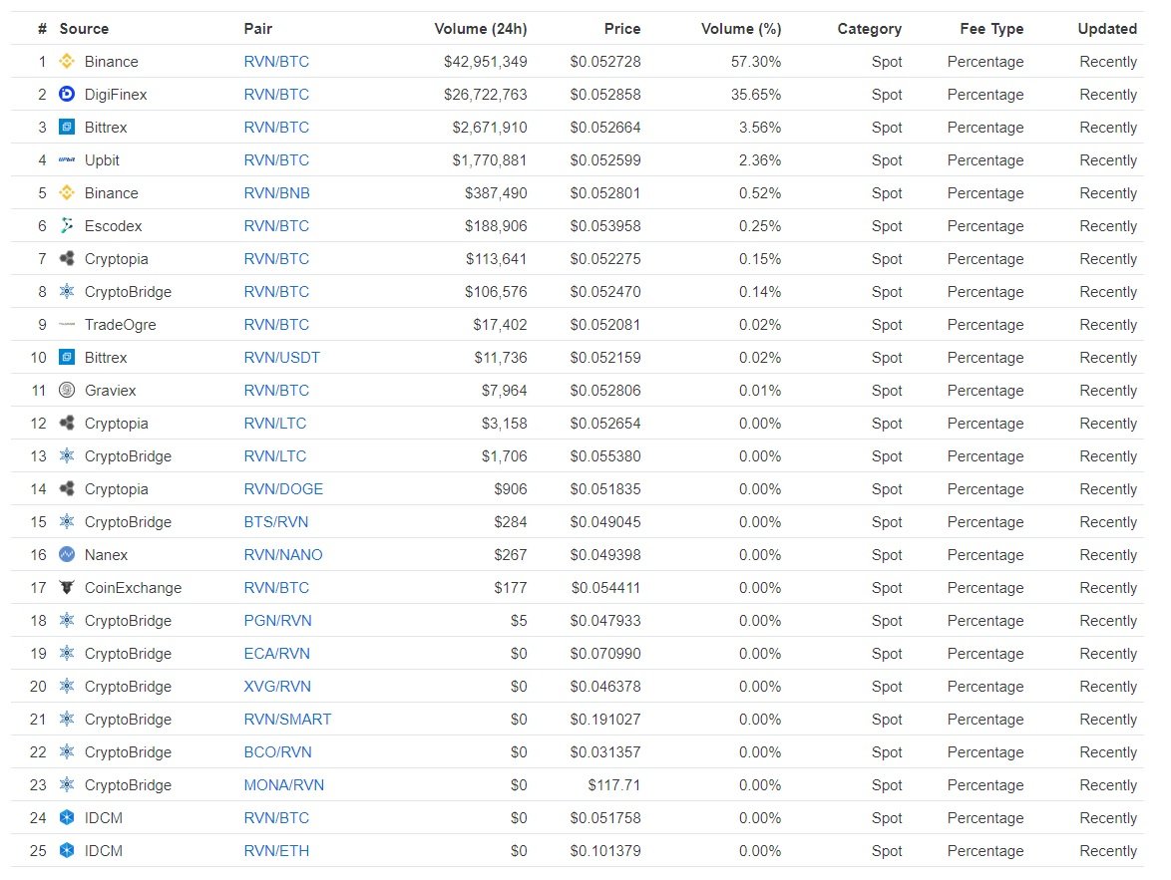Open the RVN/BNB pair link
The width and height of the screenshot is (1171, 880).
coord(276,193)
